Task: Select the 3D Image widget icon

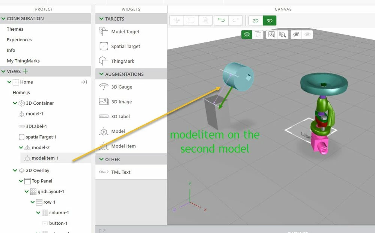Action: [x=104, y=102]
